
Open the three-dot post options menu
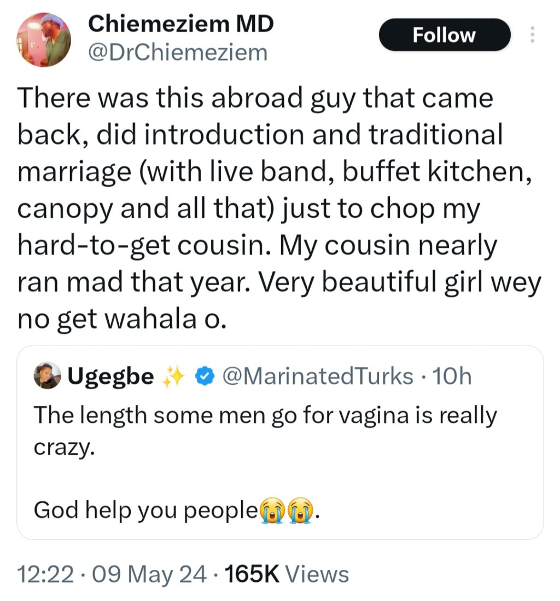tap(532, 34)
